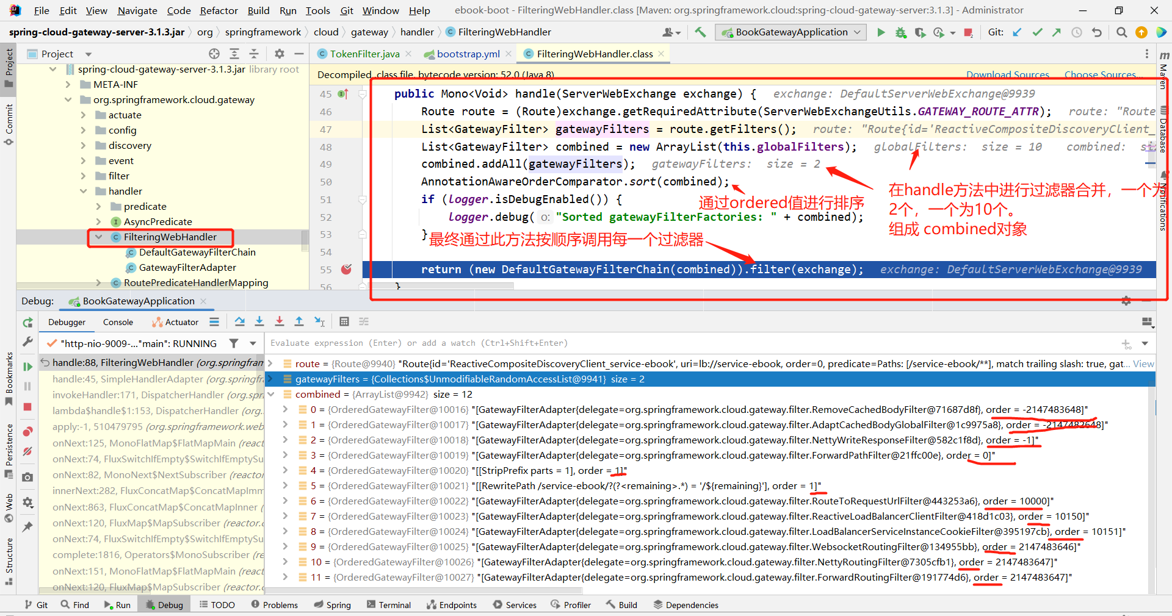Filter frames with funnel icon
The width and height of the screenshot is (1172, 616).
click(234, 343)
